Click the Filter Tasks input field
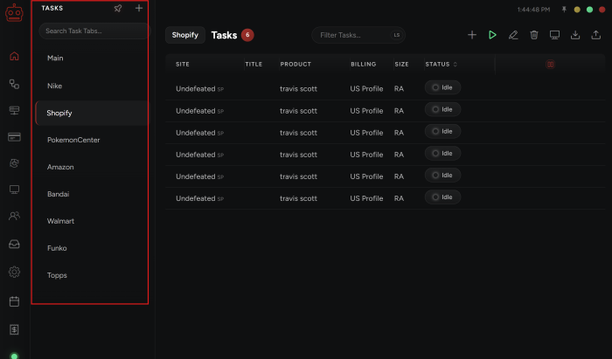Image resolution: width=612 pixels, height=359 pixels. [x=358, y=35]
